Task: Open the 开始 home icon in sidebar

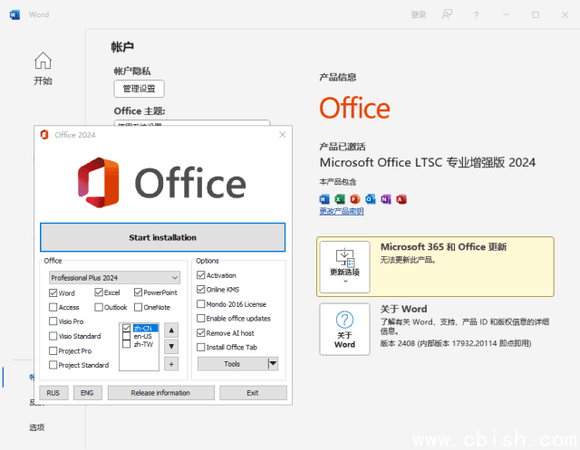Action: (x=43, y=68)
